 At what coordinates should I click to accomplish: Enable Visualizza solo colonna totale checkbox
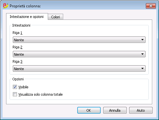click(x=15, y=94)
